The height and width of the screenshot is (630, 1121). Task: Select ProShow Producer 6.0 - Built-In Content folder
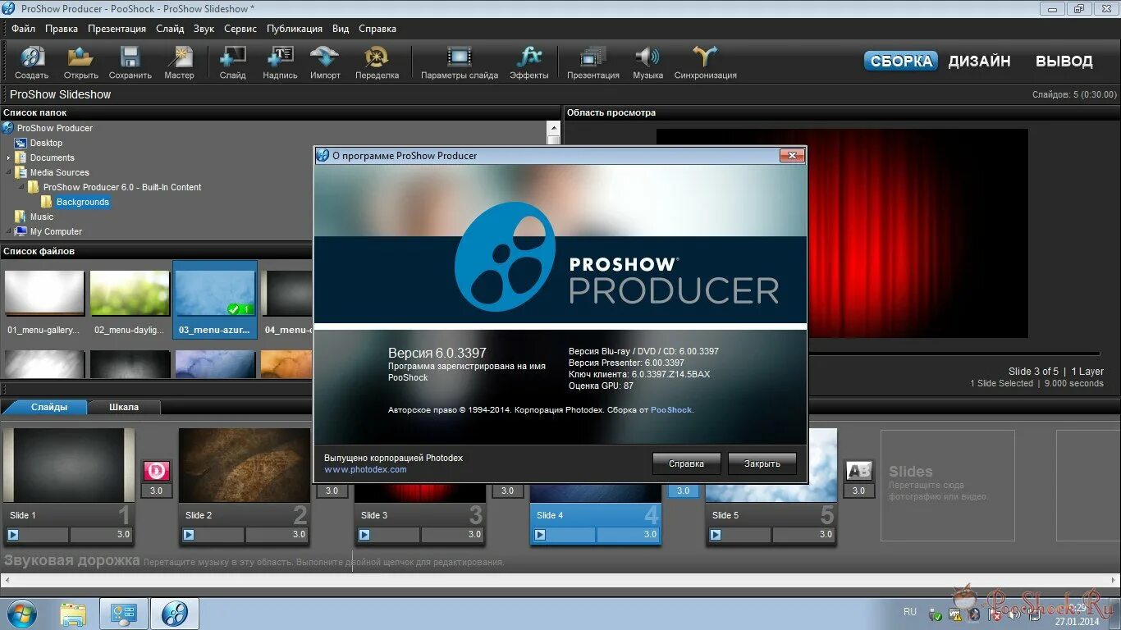(122, 187)
